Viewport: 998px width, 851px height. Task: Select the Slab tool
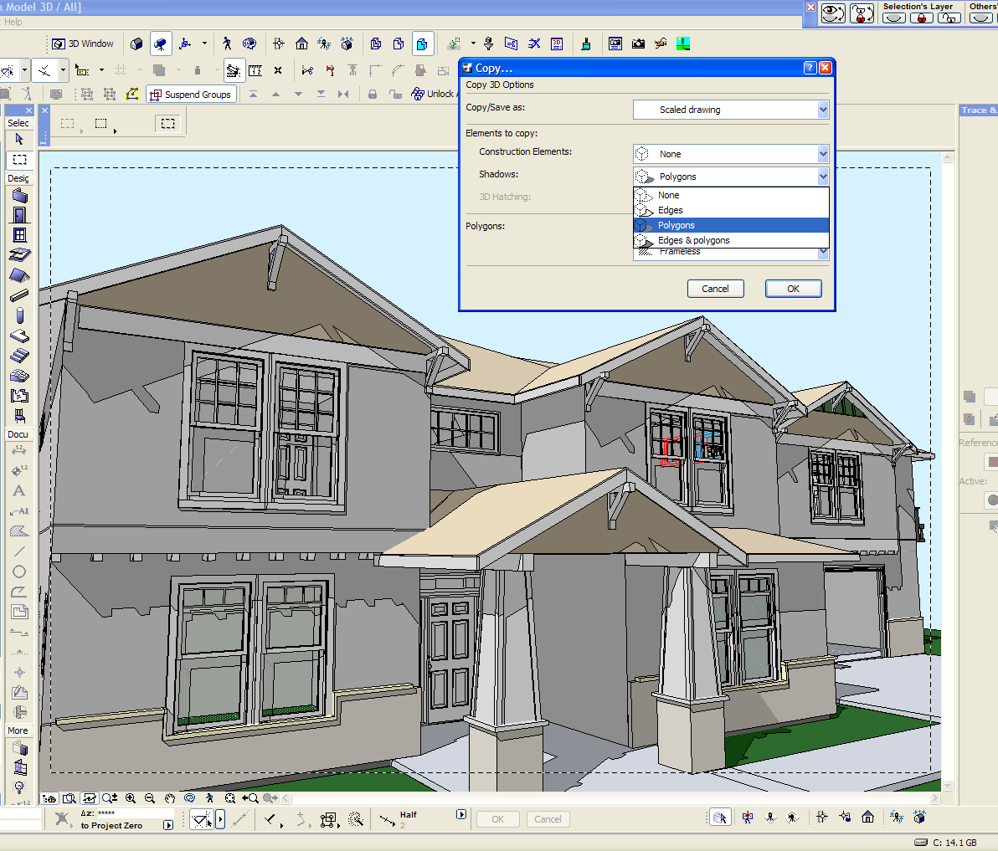(20, 336)
